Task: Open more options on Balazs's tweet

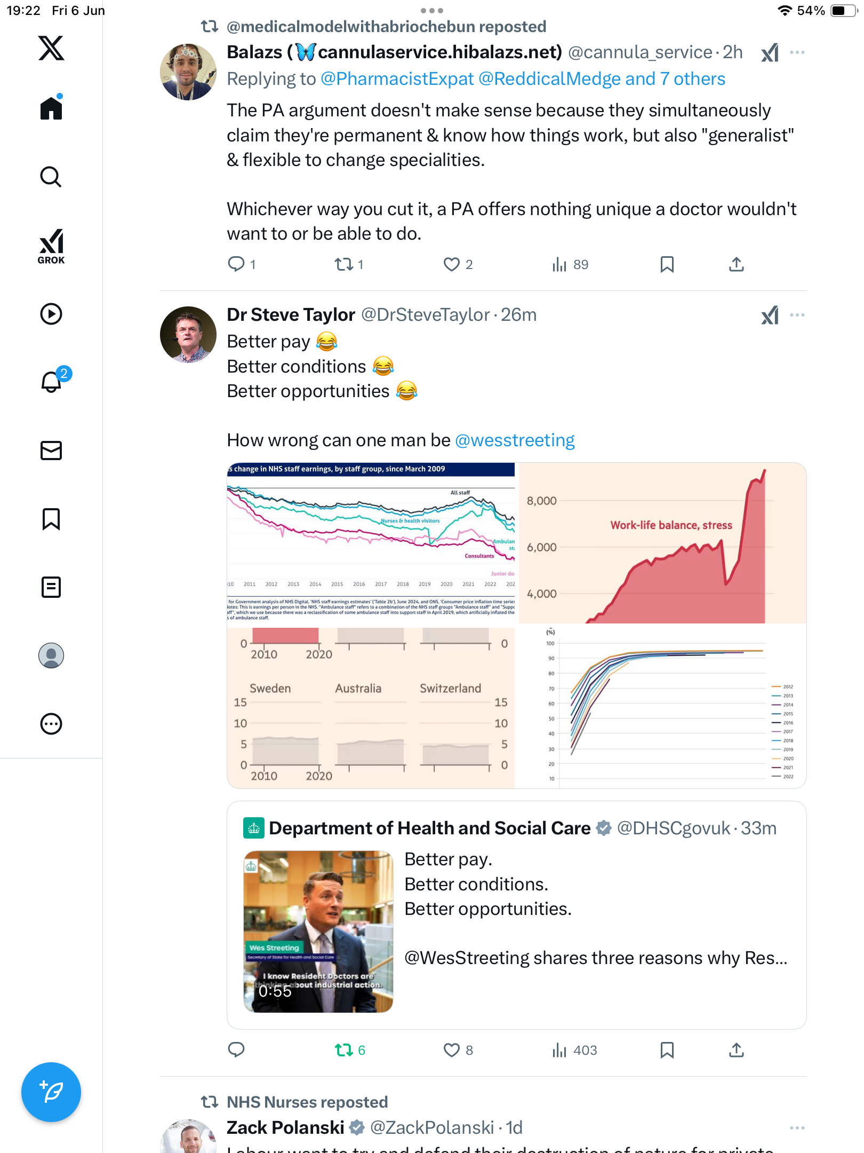Action: click(x=797, y=52)
